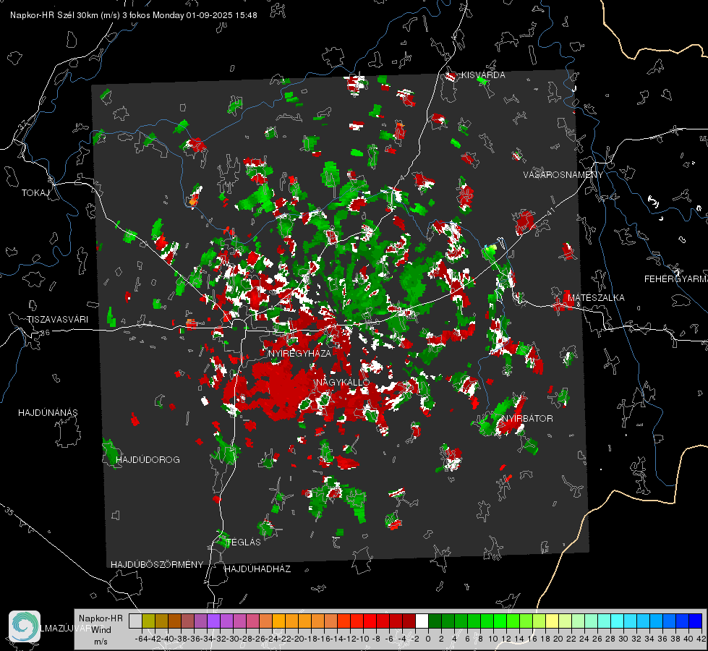Click the HAJDÚDOROG city label

pyautogui.click(x=148, y=460)
